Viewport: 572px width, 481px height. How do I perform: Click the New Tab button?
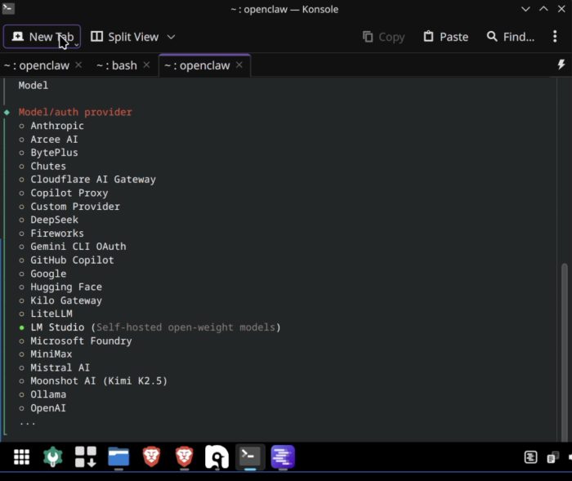tap(41, 37)
